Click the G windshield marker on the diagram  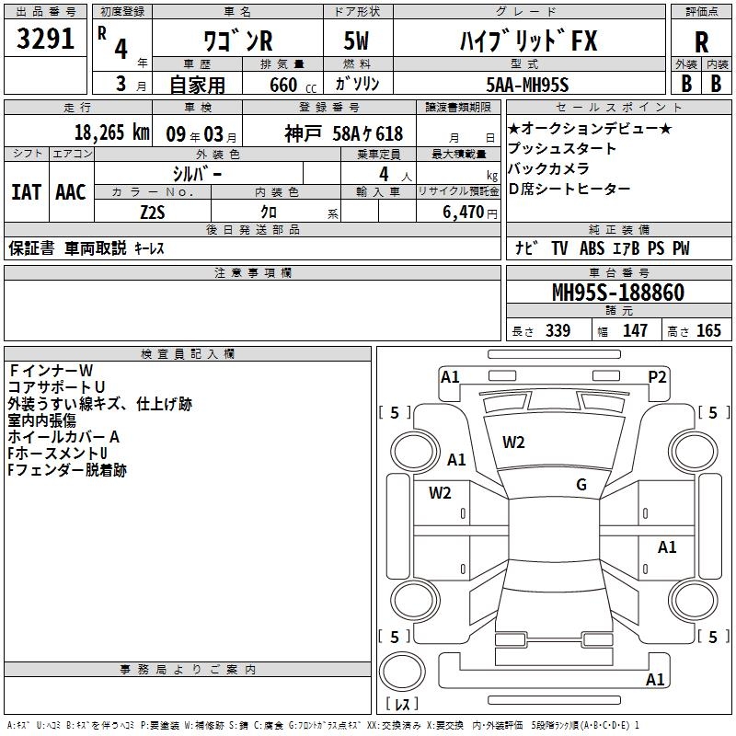click(x=581, y=485)
